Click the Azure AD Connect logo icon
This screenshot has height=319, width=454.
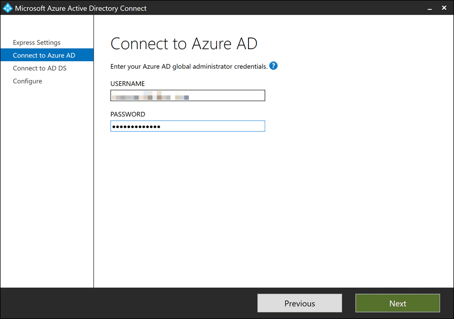click(x=8, y=8)
